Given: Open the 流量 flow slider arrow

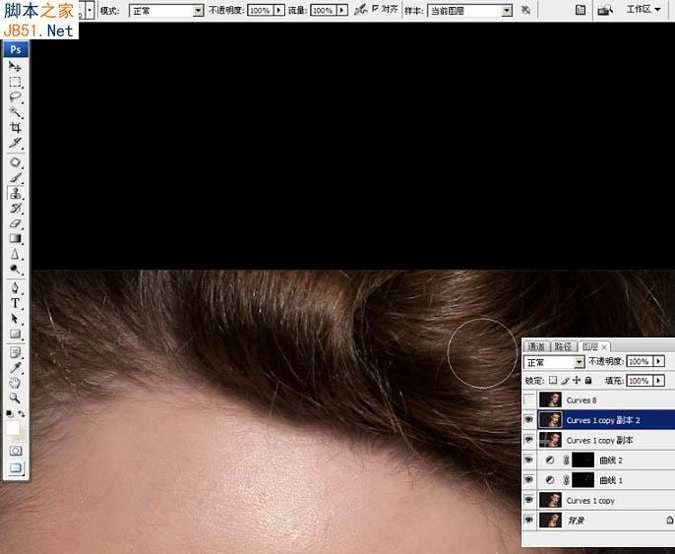Looking at the screenshot, I should (x=342, y=10).
